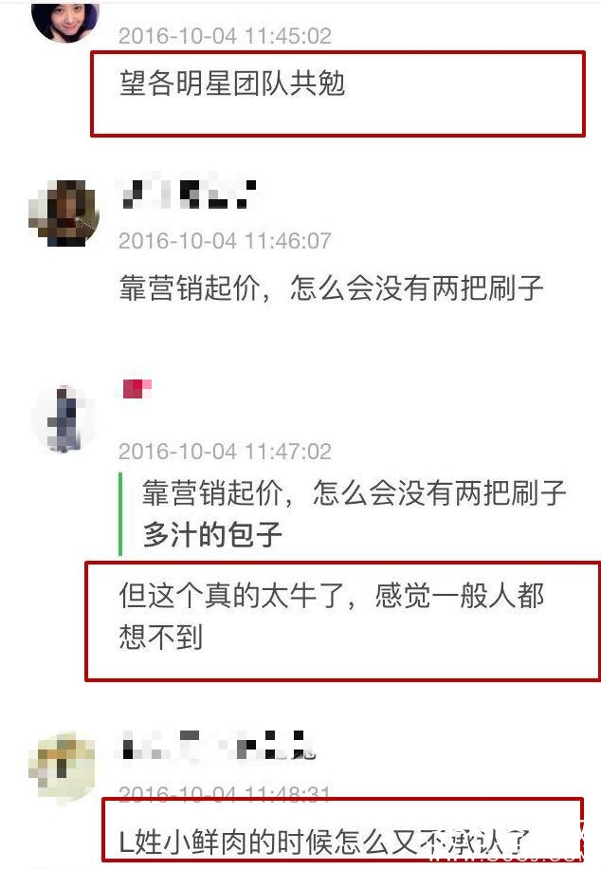Select the comment starting with L姓小鲜肉
Image resolution: width=601 pixels, height=870 pixels.
point(324,842)
